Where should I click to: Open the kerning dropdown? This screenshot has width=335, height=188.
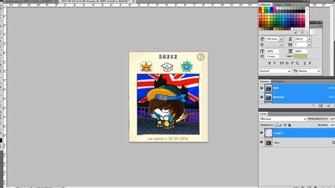point(281,44)
